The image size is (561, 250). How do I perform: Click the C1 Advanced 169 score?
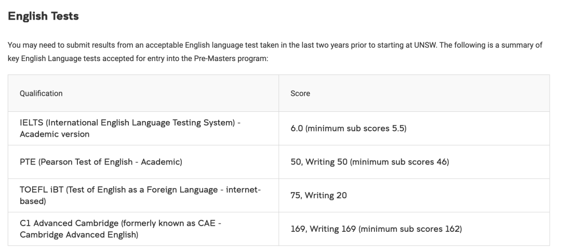click(x=298, y=229)
